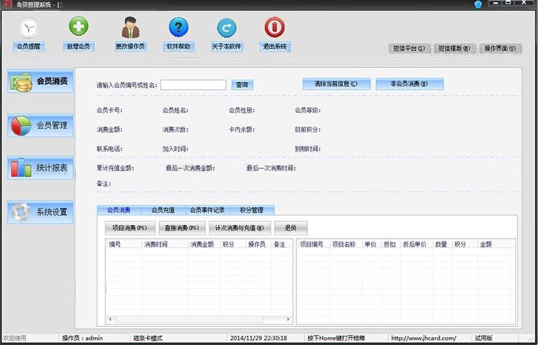Click 折扣 column header

click(390, 244)
